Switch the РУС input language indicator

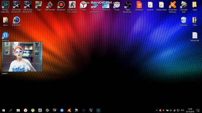tap(182, 110)
